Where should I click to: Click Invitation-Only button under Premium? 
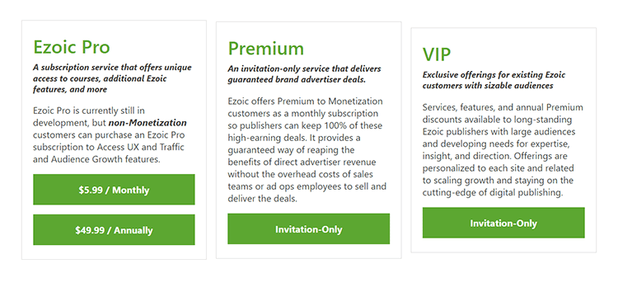coord(309,229)
